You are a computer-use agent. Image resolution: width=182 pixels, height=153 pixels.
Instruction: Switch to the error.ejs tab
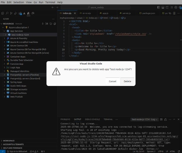87,13
